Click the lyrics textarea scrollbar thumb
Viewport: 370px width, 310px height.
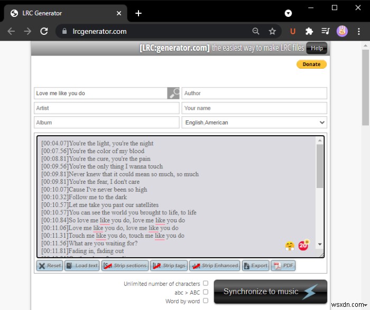click(320, 166)
